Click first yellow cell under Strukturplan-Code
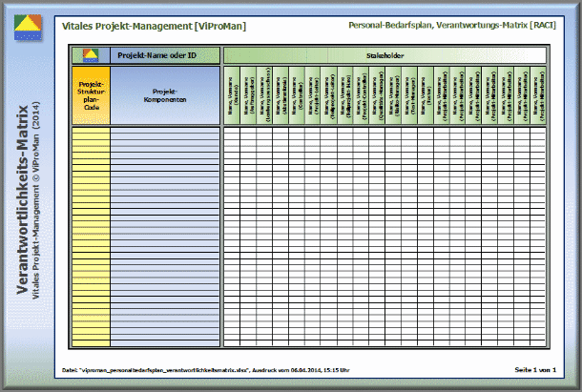 tap(91, 132)
